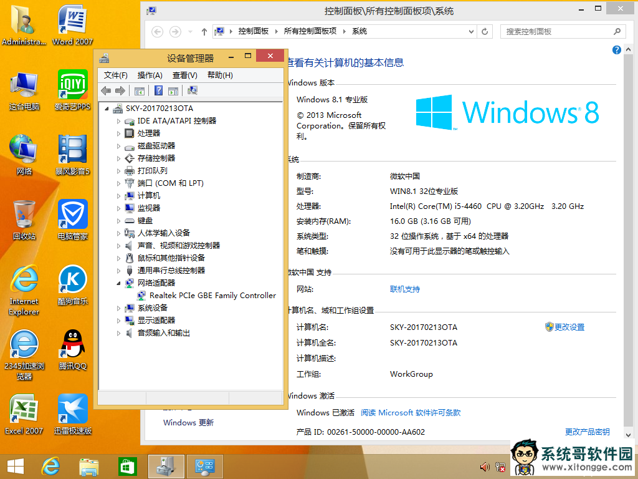Collapse the 网络适配器 network adapters node
This screenshot has height=479, width=638.
(x=119, y=283)
